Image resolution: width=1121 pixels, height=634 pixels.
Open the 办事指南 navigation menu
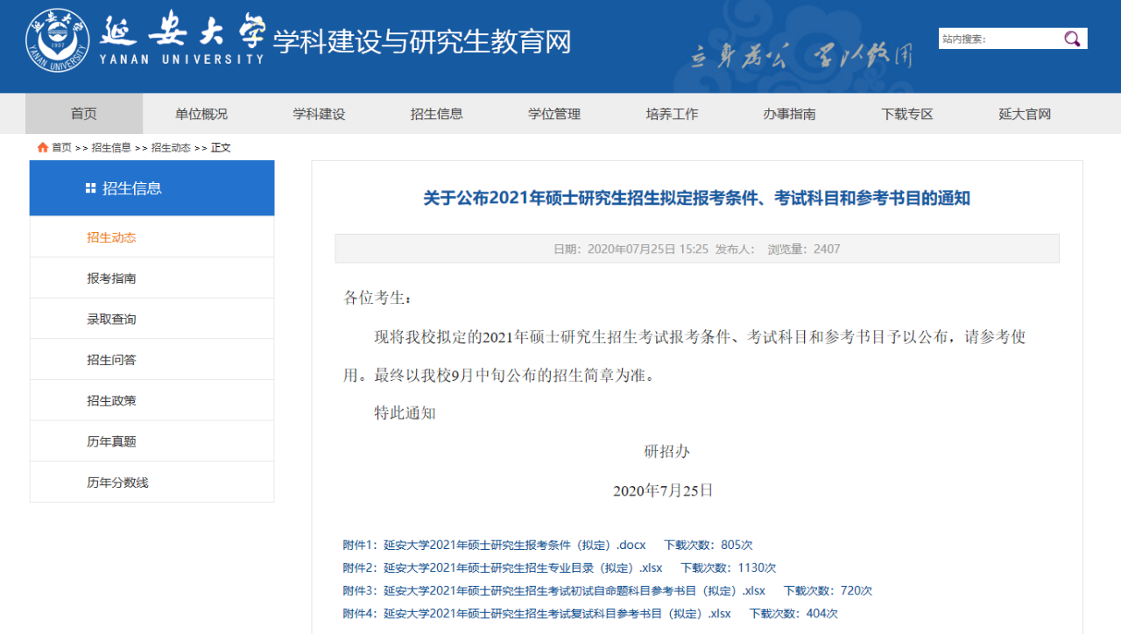point(789,114)
